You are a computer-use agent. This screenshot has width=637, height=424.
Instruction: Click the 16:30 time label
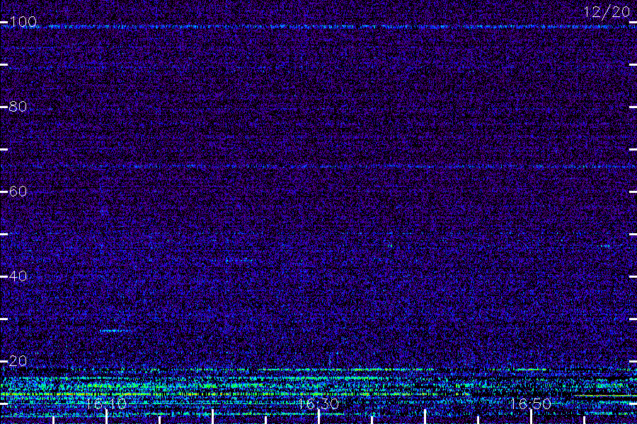(318, 404)
